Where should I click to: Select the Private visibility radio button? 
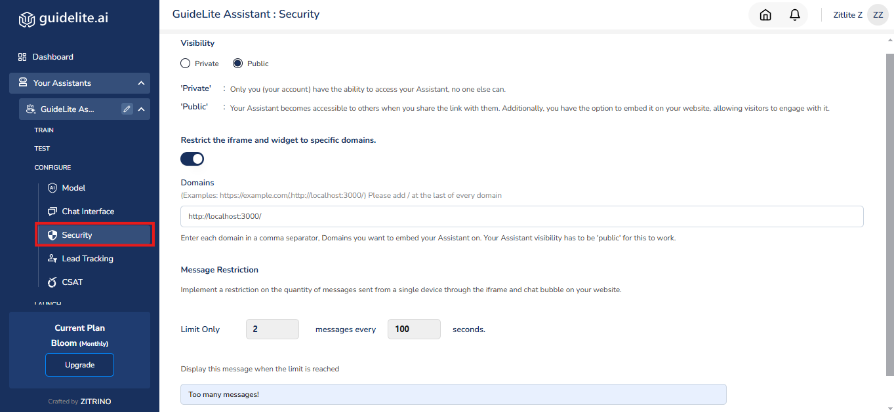click(x=186, y=64)
